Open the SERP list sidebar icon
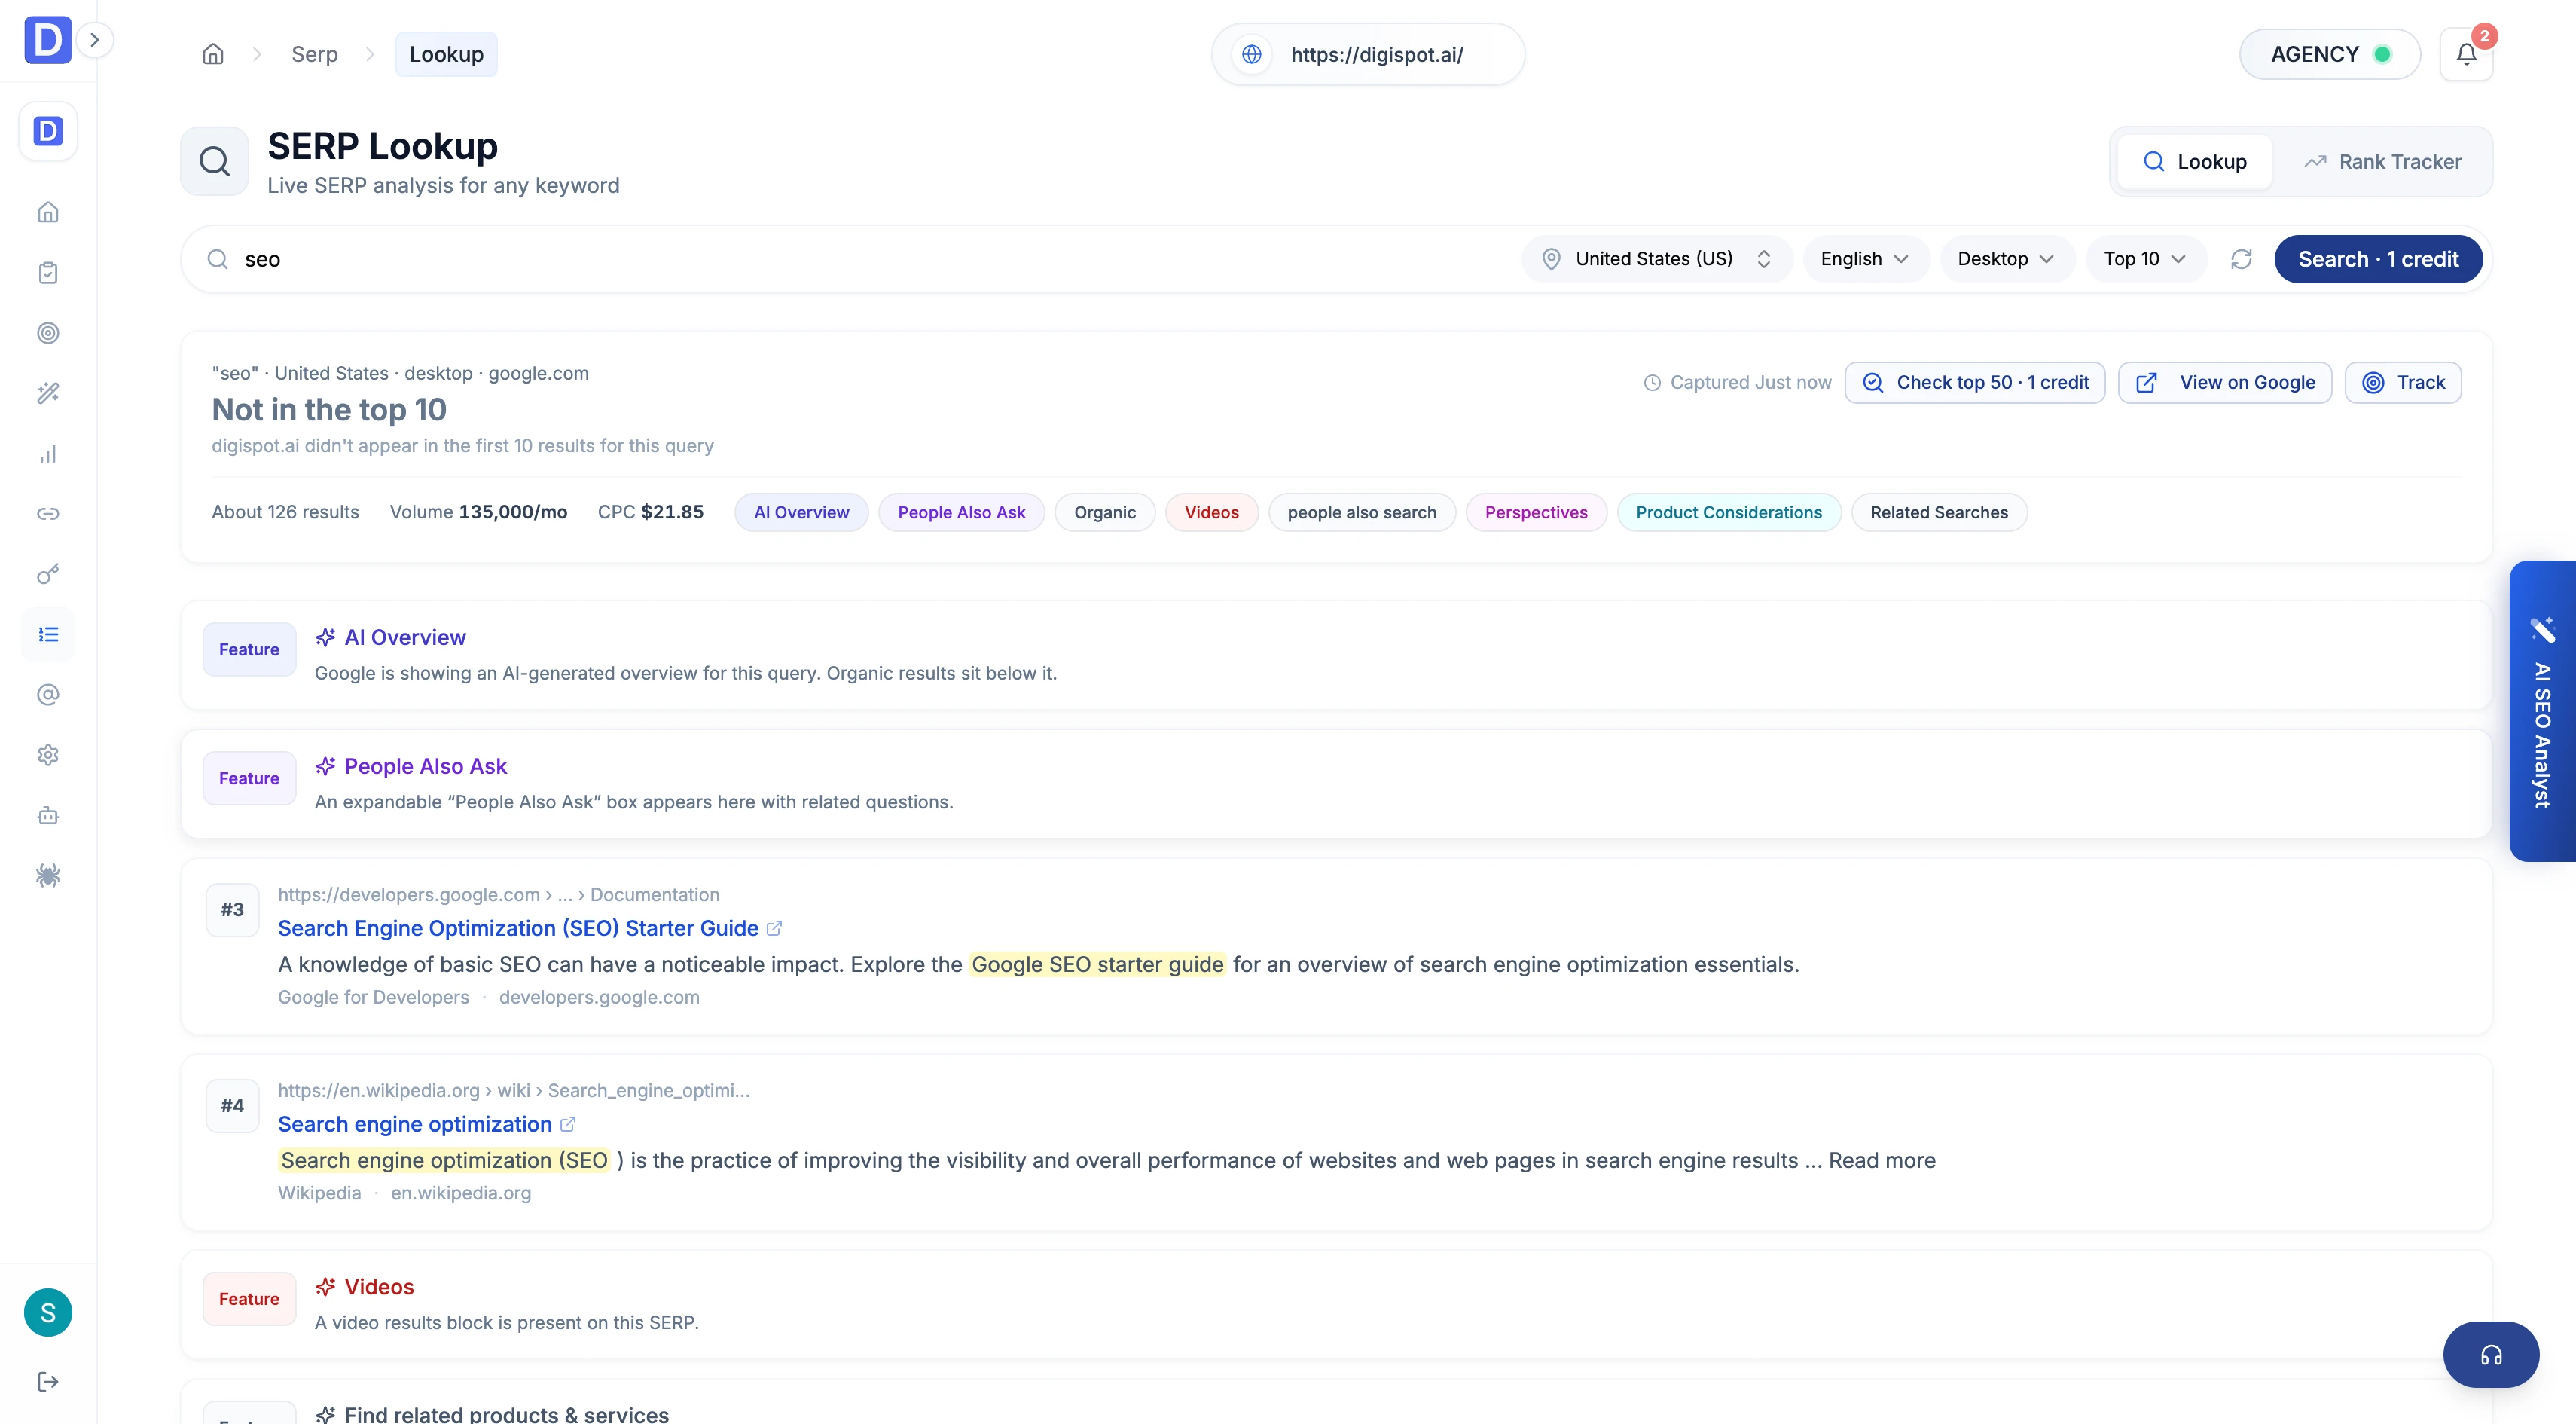This screenshot has height=1424, width=2576. coord(48,634)
